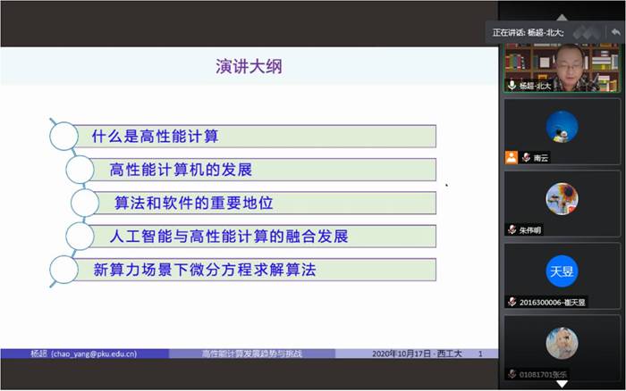
Task: Click the reply arrow icon in speaker bar
Action: [614, 32]
